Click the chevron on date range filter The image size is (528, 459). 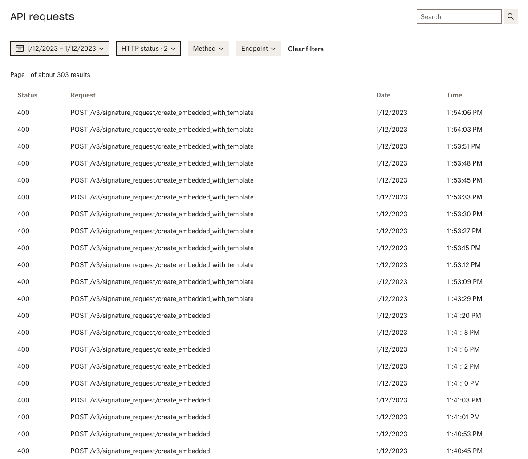pyautogui.click(x=102, y=49)
